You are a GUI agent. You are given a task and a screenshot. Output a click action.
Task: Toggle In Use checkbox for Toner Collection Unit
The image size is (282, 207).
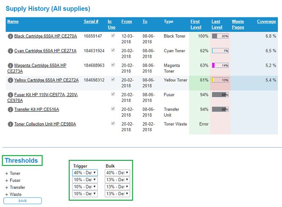tap(113, 124)
